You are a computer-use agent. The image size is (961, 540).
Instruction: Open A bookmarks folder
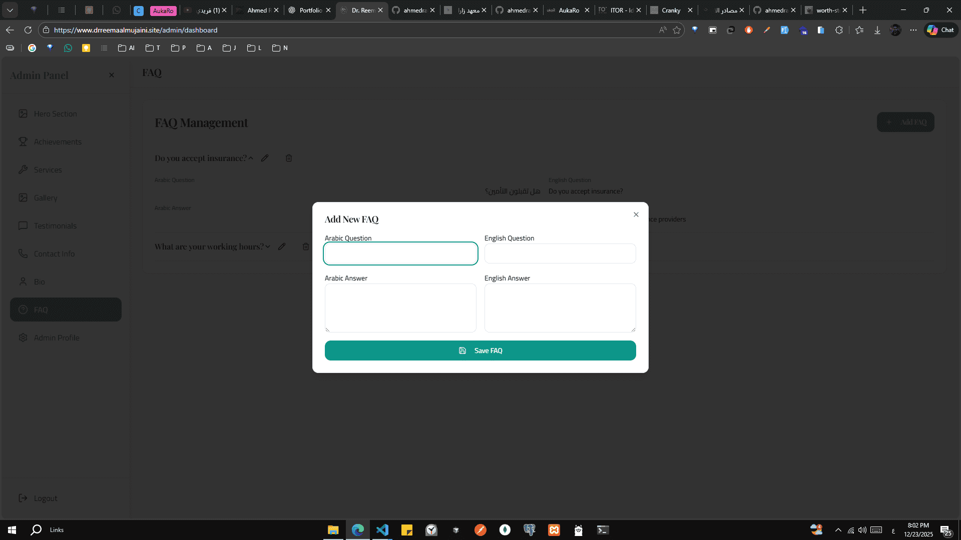(x=204, y=48)
